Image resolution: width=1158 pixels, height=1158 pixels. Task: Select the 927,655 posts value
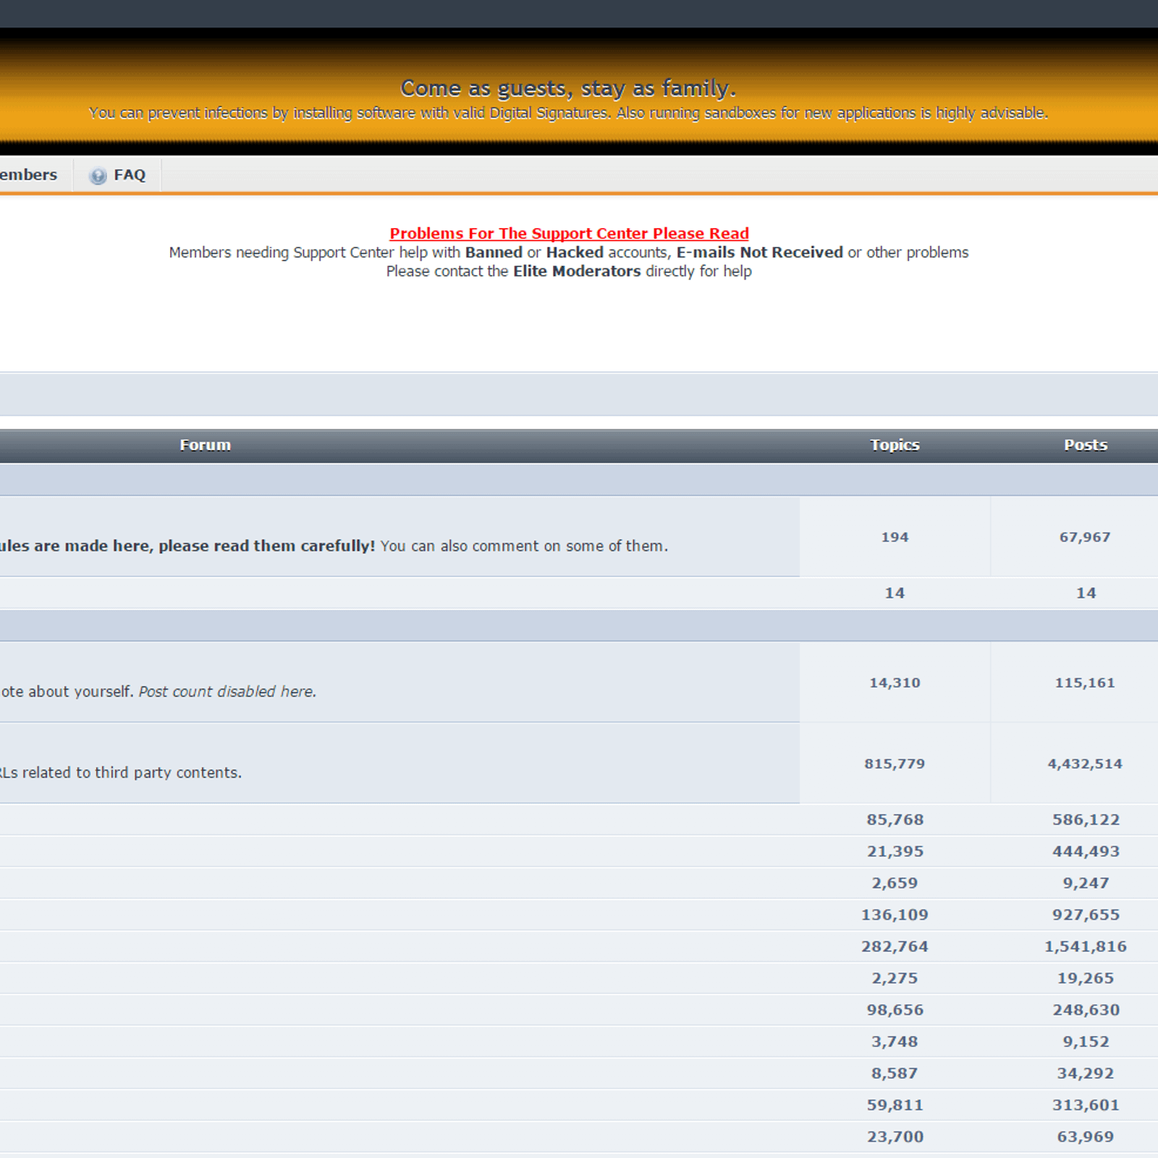tap(1086, 915)
